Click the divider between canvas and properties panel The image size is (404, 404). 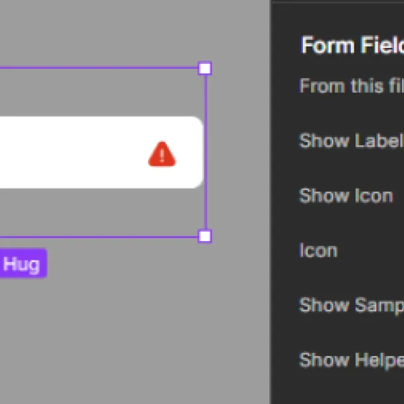click(x=271, y=202)
